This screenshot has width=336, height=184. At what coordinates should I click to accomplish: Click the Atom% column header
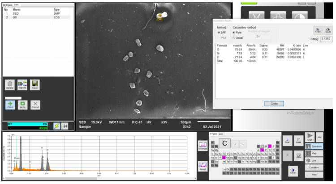pyautogui.click(x=251, y=46)
